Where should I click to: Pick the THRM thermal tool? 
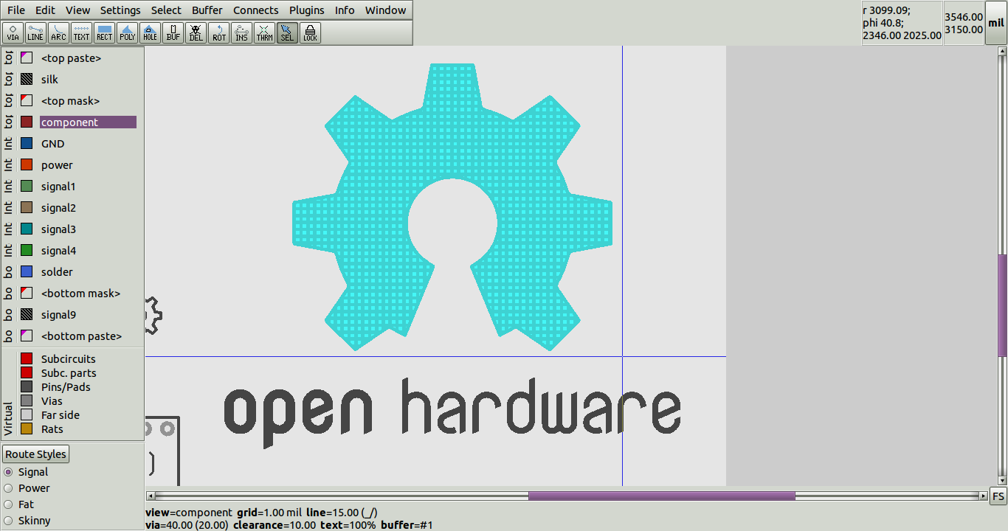coord(264,32)
